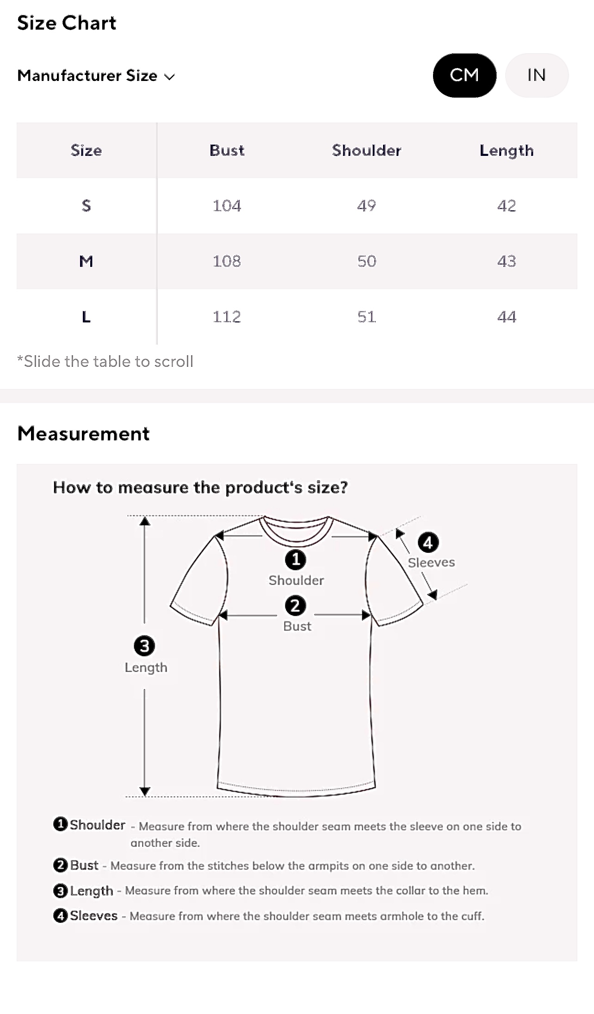Click the number 3 Length marker on diagram
This screenshot has width=594, height=1014.
tap(144, 646)
